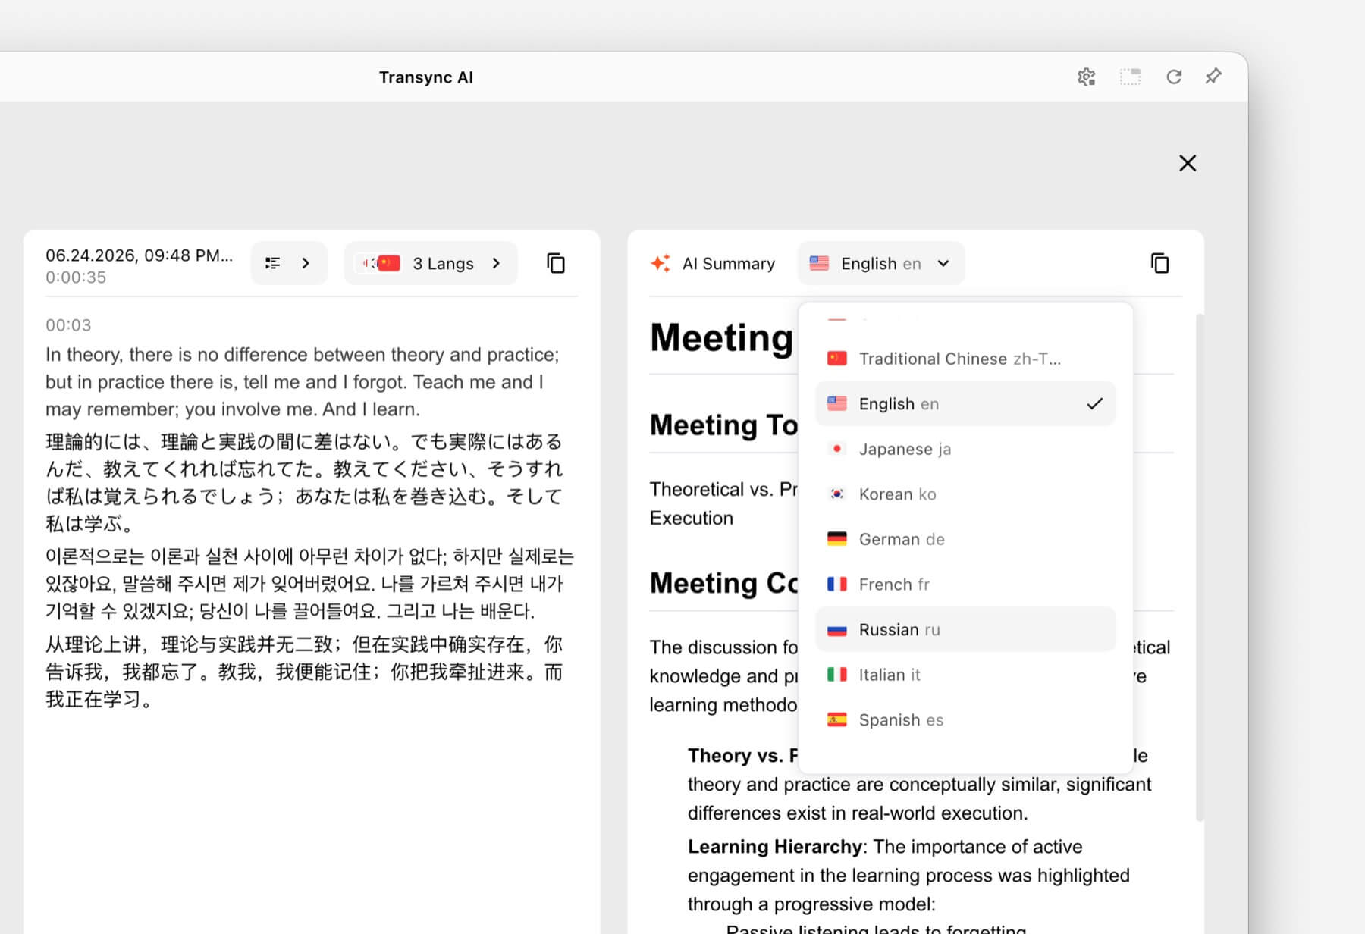
Task: Click the refresh icon in title bar
Action: (1174, 77)
